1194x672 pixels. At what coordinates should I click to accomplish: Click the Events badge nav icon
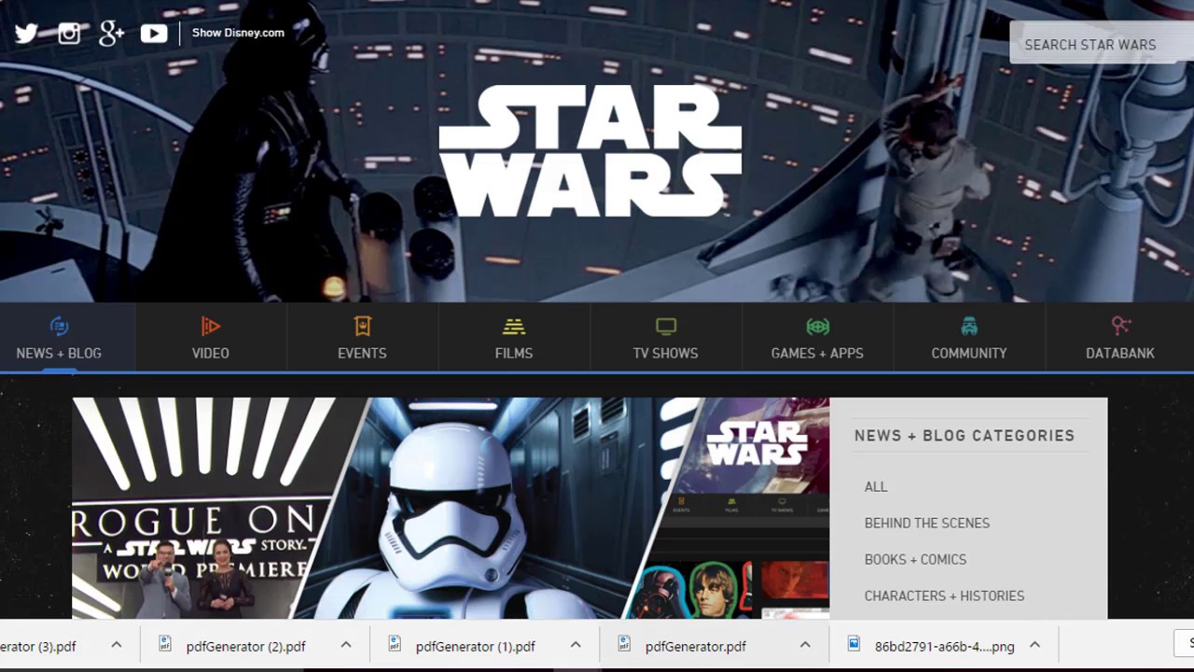click(362, 326)
